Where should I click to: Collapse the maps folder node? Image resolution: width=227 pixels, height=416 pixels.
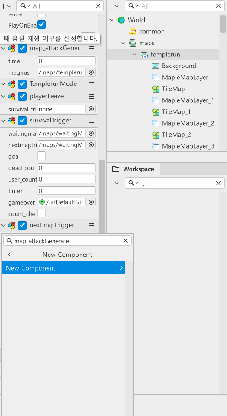tap(123, 43)
